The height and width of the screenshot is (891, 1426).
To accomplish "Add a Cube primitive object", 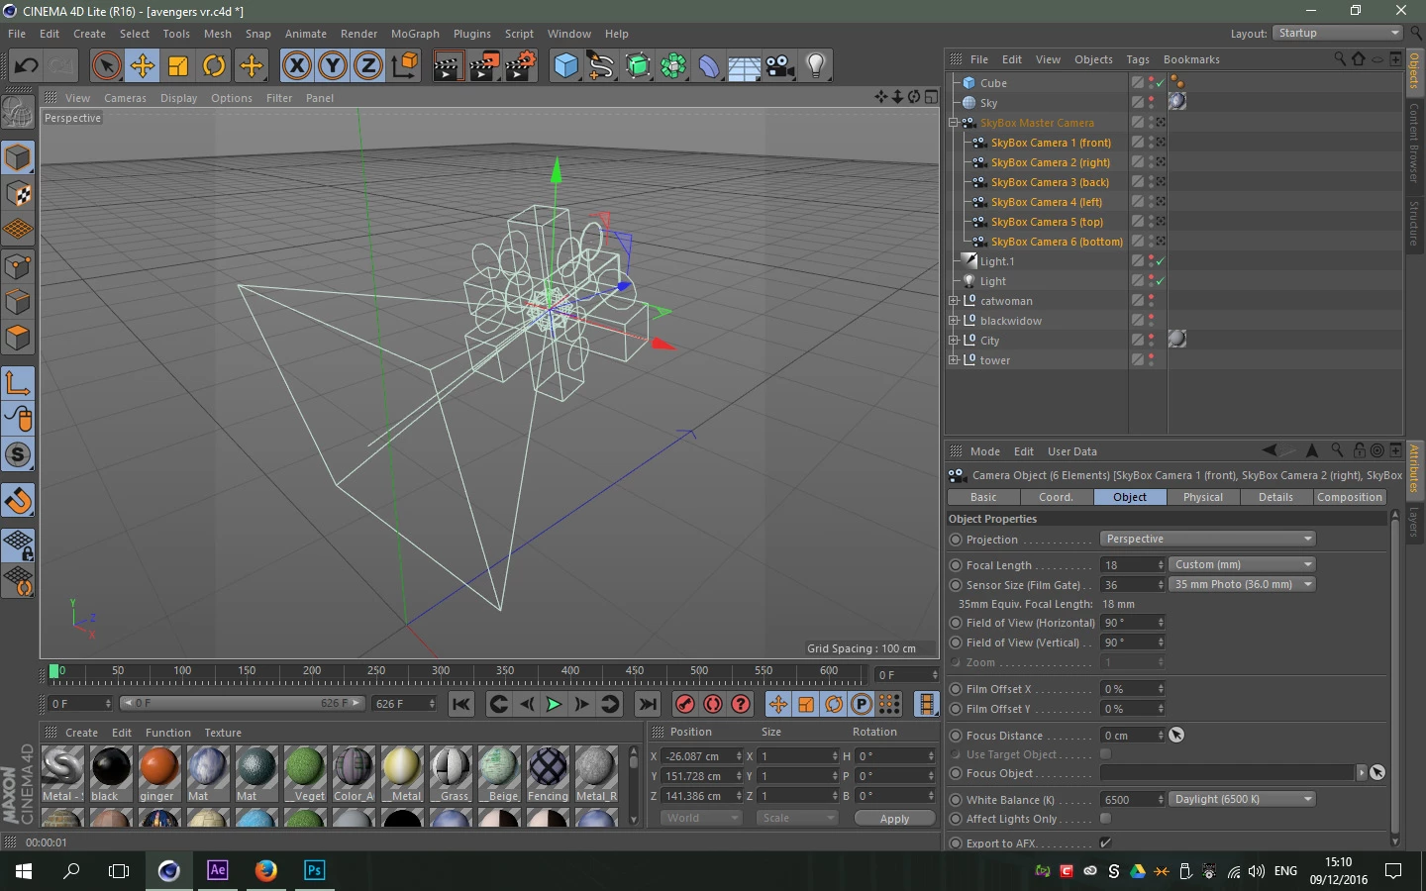I will (x=565, y=66).
